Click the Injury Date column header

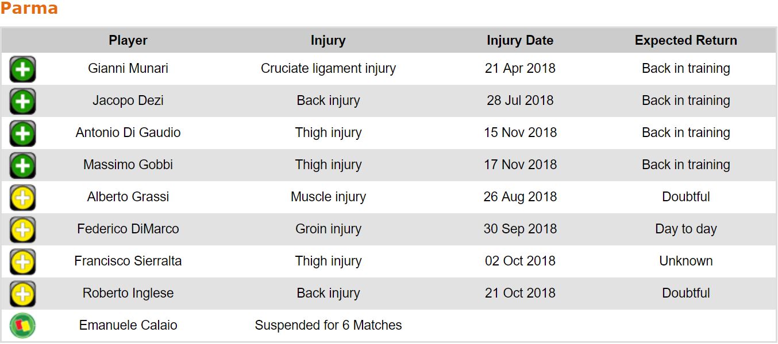(x=520, y=41)
